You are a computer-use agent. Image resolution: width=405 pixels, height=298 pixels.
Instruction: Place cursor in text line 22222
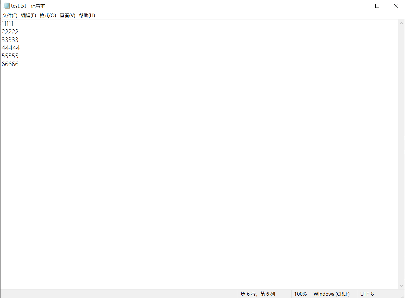[x=10, y=32]
